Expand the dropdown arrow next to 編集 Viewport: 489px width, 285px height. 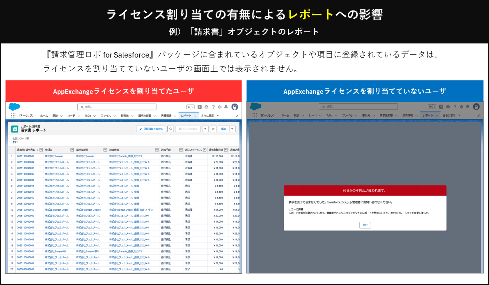tap(232, 129)
